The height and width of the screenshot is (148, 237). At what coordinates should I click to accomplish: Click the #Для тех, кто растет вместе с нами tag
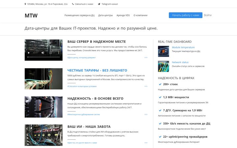pos(82,143)
